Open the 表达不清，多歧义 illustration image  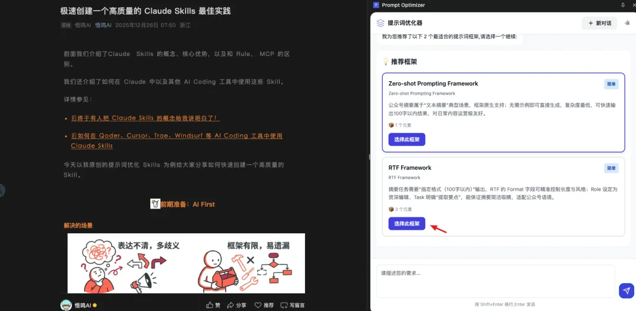tap(186, 263)
